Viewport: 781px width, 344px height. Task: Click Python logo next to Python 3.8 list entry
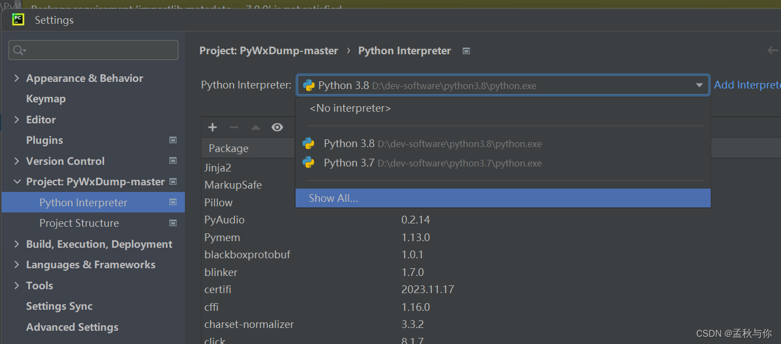click(308, 144)
